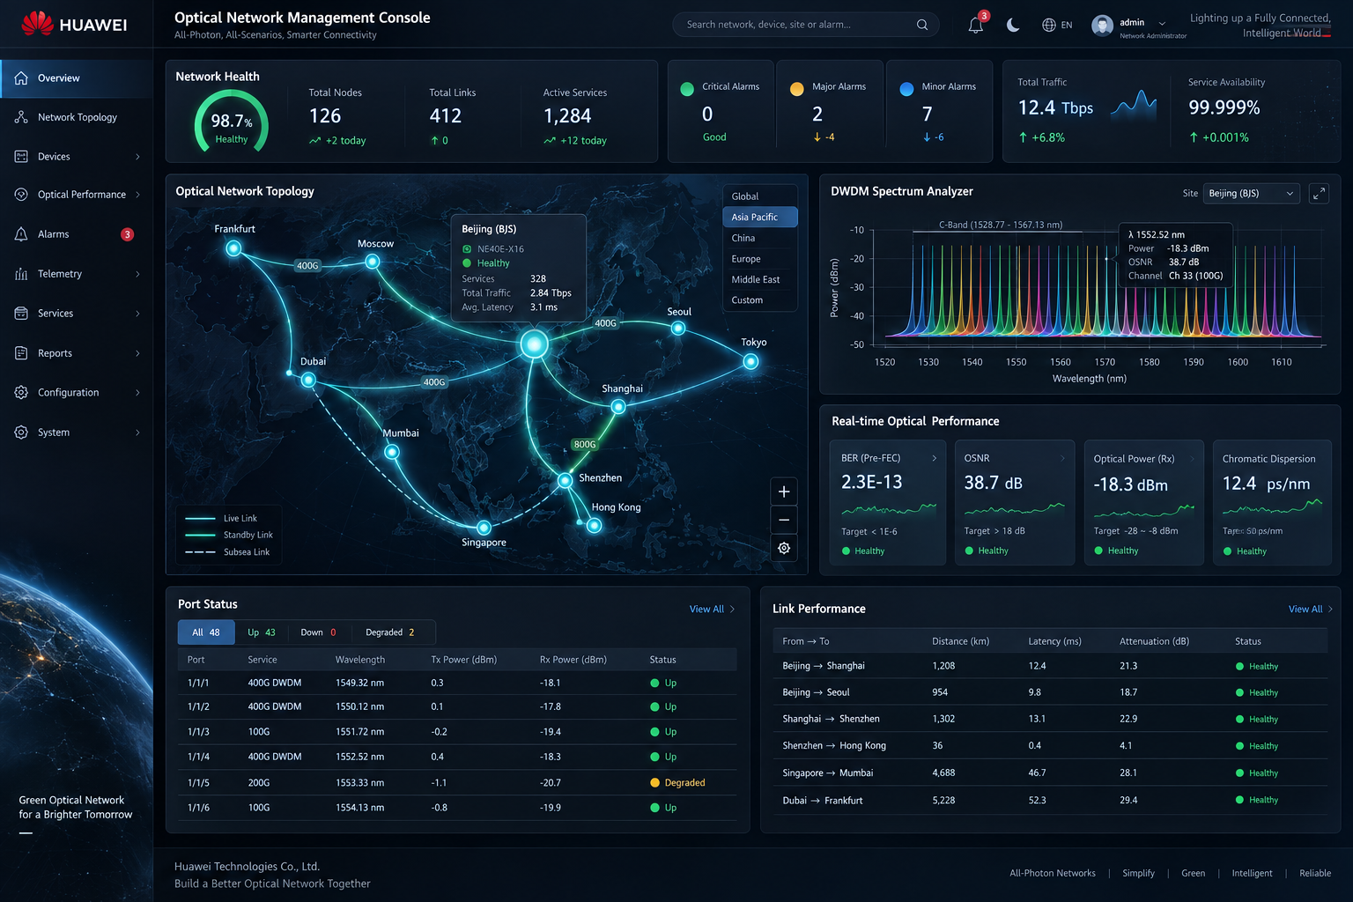Click the Devices sidebar icon
This screenshot has width=1353, height=902.
tap(21, 157)
